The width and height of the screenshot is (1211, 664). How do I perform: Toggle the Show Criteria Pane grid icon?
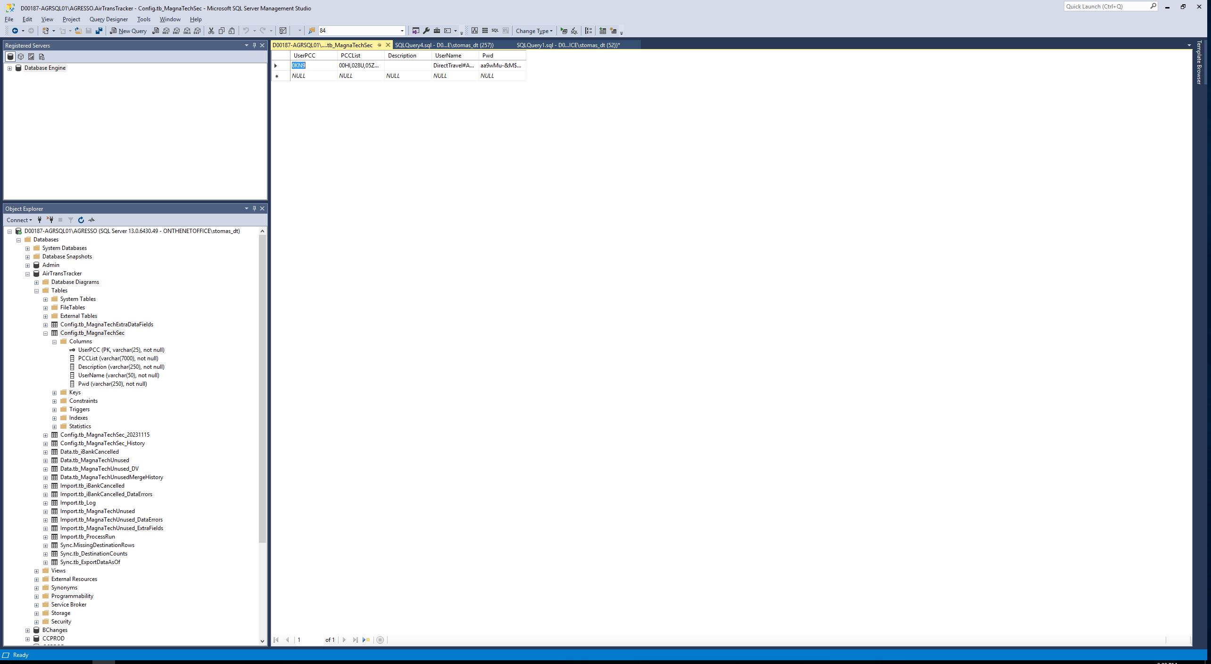pos(485,31)
